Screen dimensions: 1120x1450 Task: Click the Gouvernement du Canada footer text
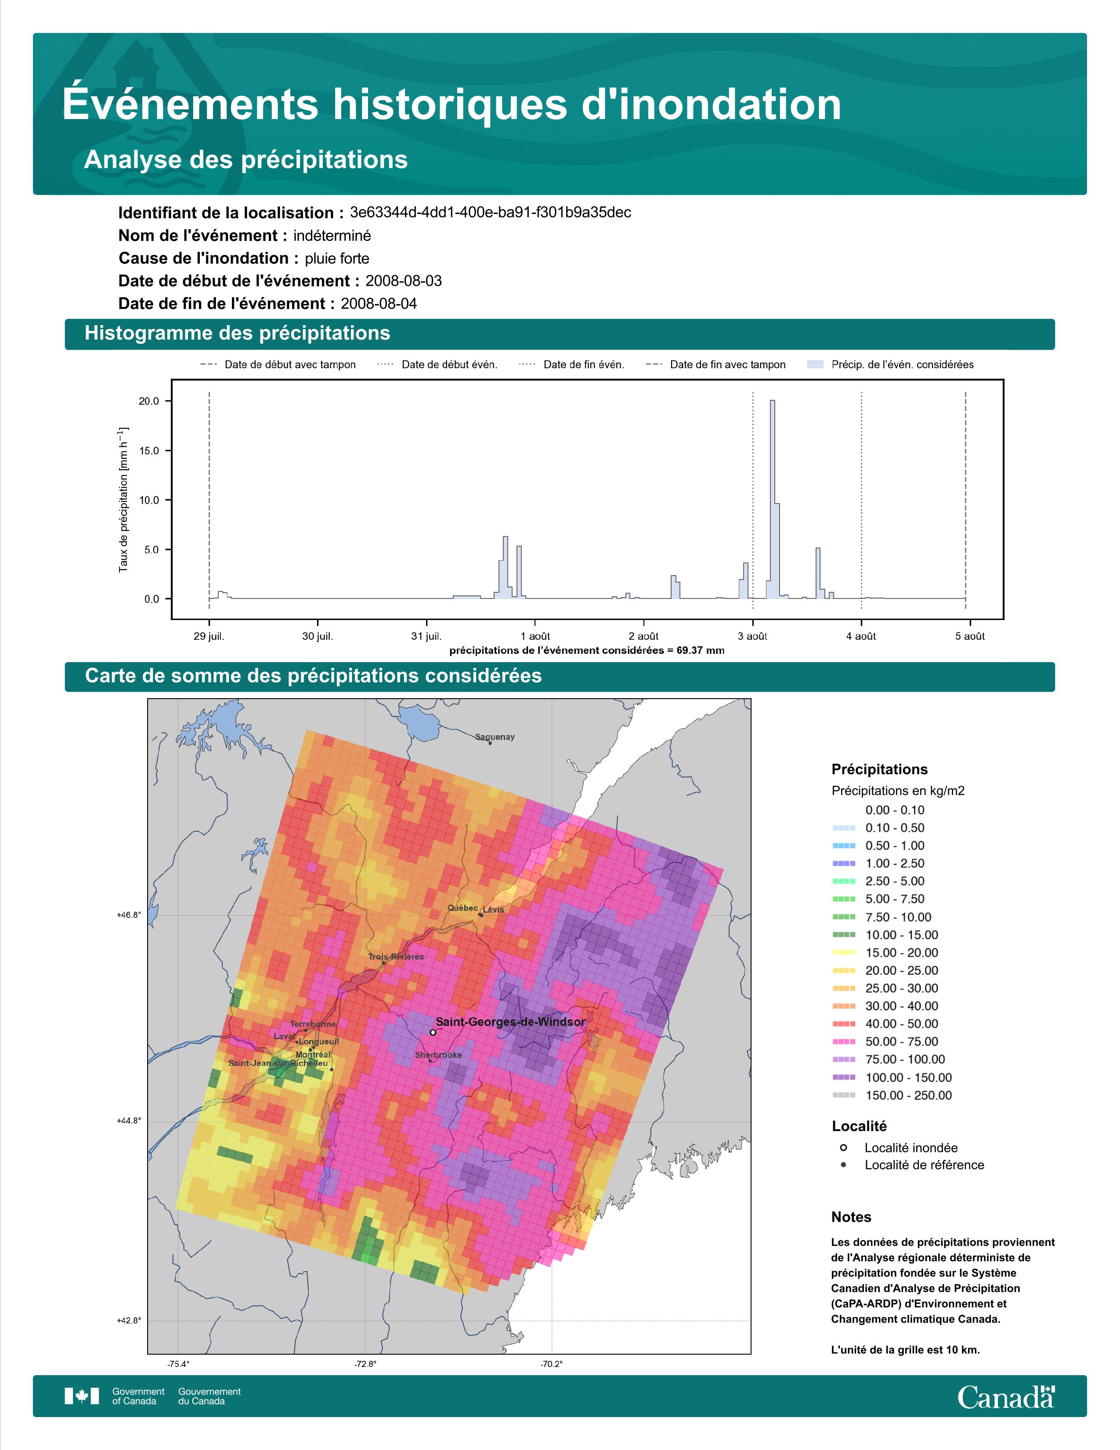pos(210,1396)
